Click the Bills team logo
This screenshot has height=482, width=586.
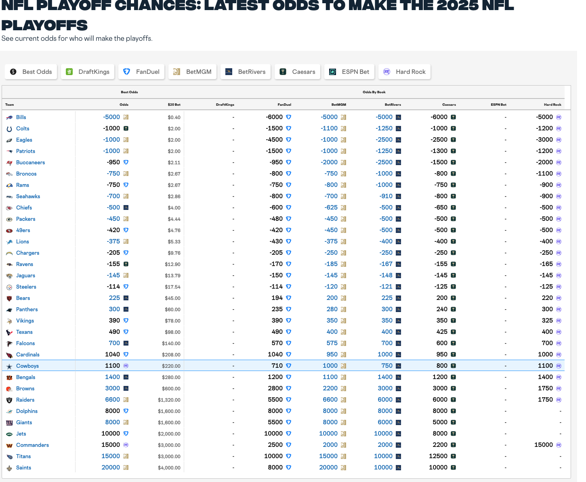coord(9,117)
